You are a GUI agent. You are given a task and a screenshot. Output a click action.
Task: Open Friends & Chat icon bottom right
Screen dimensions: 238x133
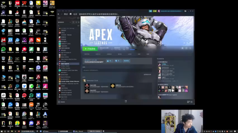pos(192,102)
